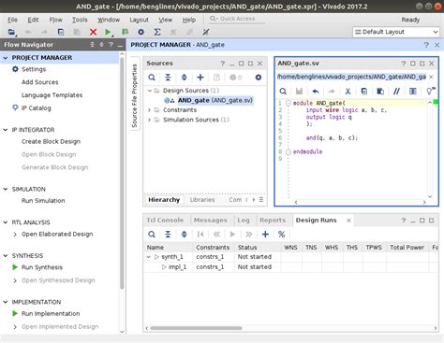Open Settings gear icon in main toolbar
Image resolution: width=444 pixels, height=343 pixels.
[x=141, y=32]
